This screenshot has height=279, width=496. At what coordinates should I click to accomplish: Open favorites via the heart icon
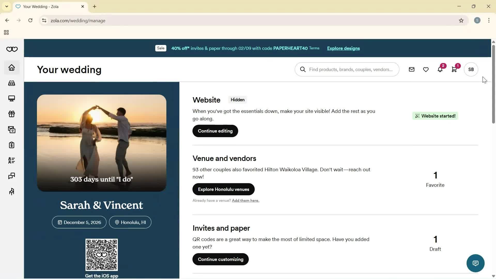click(x=426, y=69)
